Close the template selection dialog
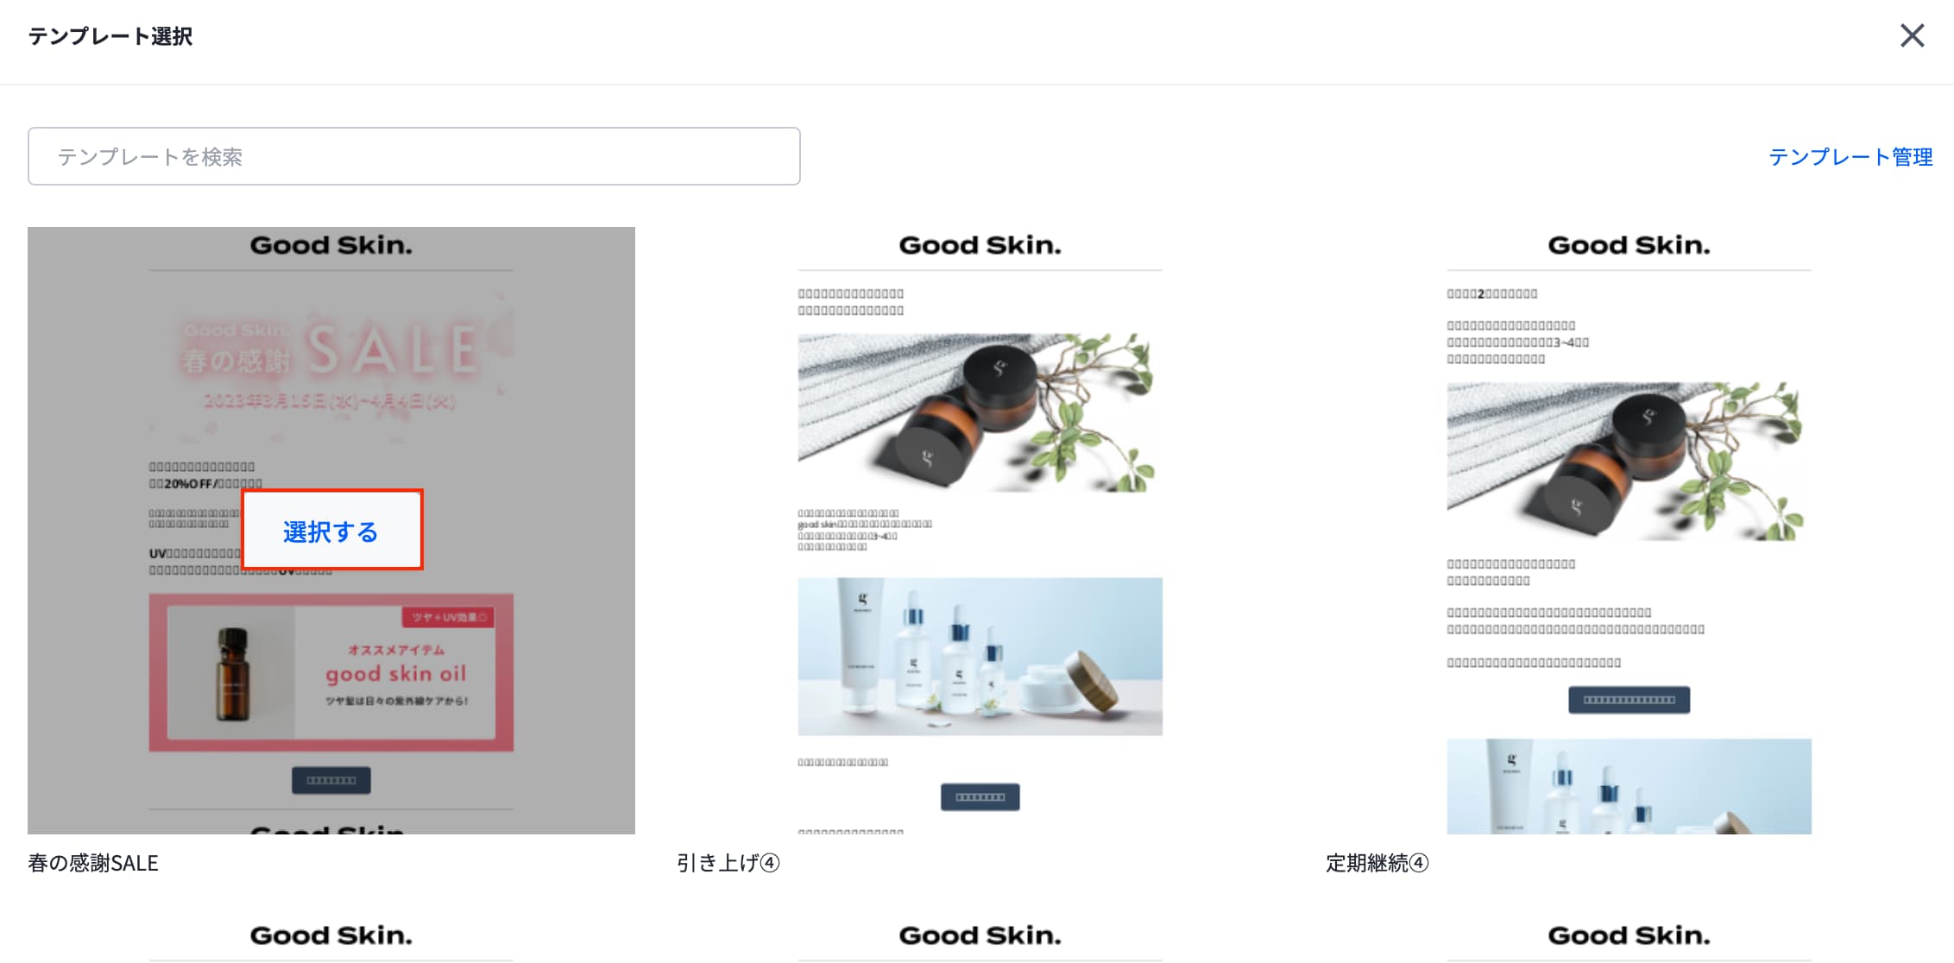Viewport: 1954px width, 963px height. [1913, 35]
